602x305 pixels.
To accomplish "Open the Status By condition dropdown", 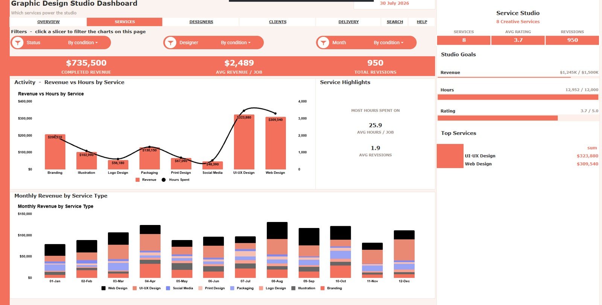I will (x=83, y=43).
